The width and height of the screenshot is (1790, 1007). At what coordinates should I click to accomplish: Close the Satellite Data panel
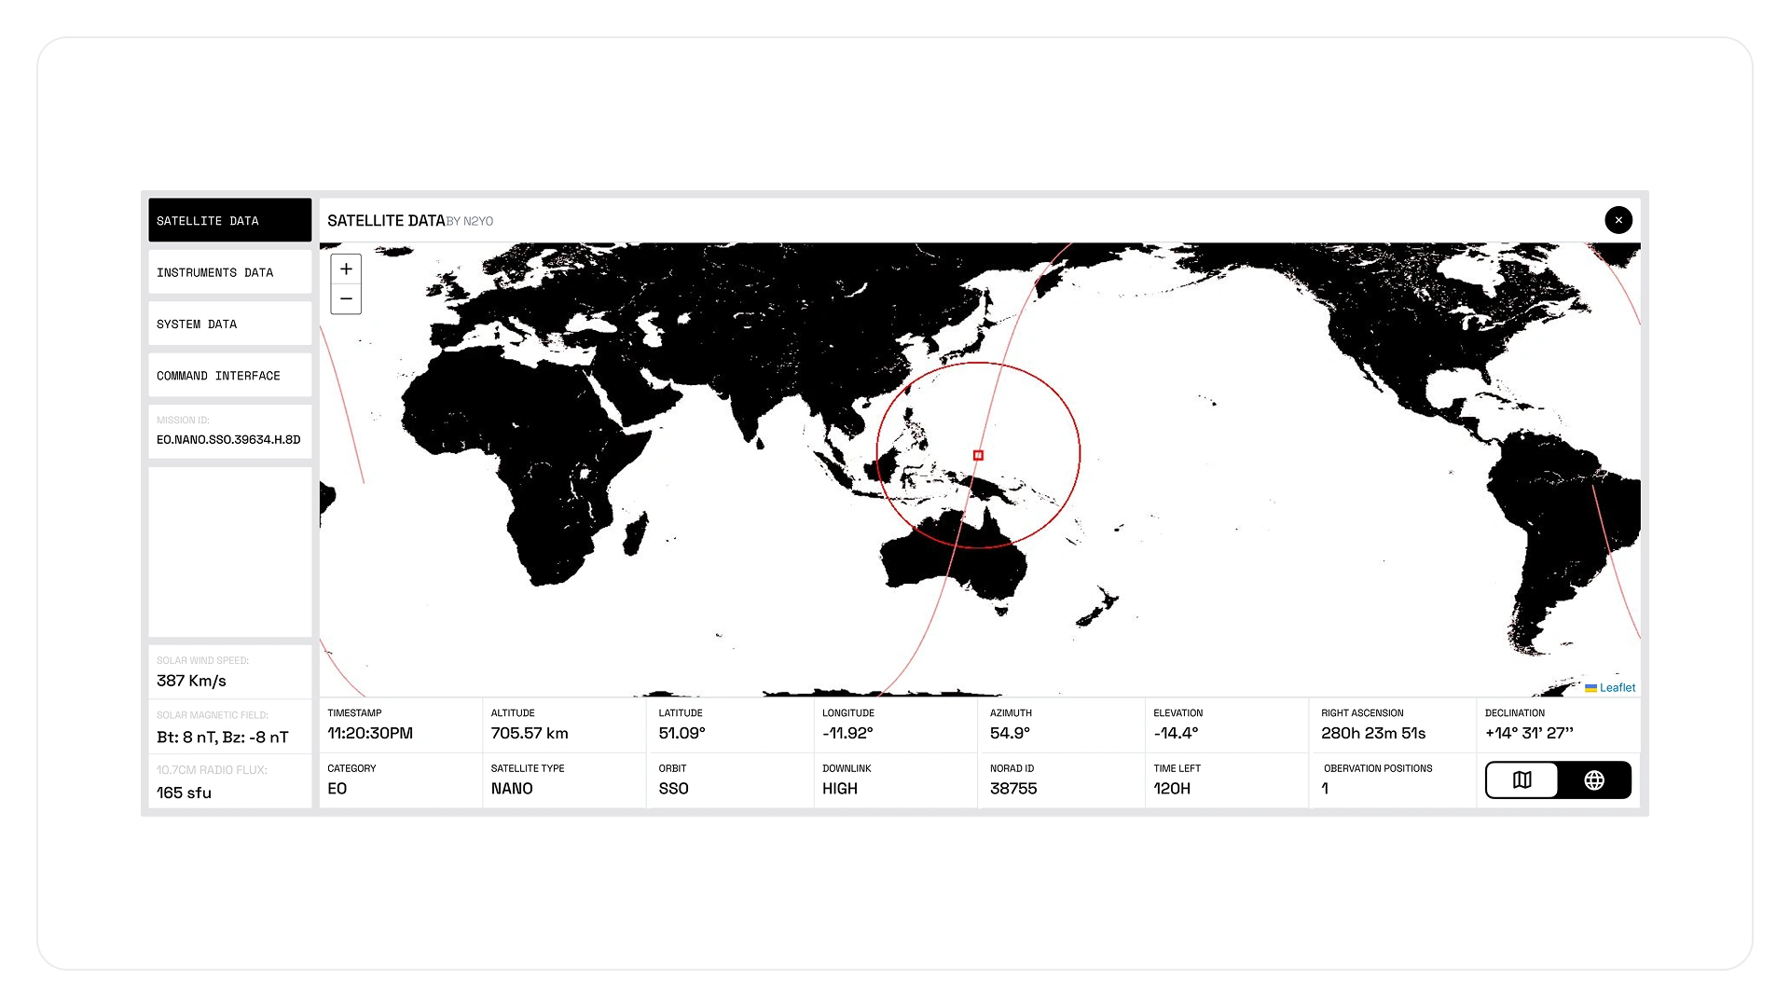pos(1618,220)
